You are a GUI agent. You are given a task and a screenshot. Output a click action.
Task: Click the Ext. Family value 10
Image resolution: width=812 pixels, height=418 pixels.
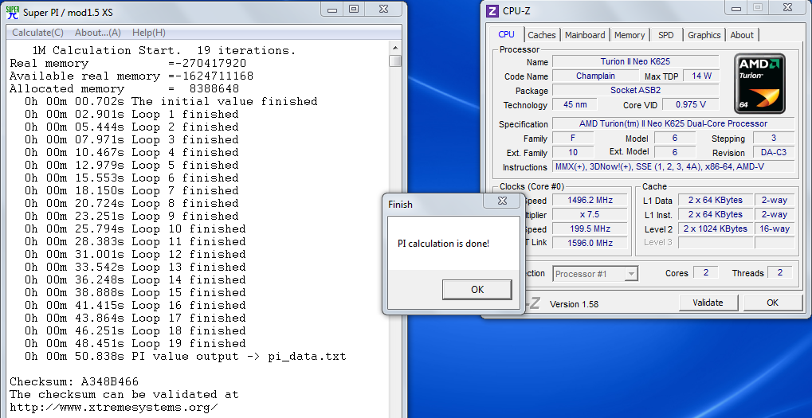tap(573, 153)
